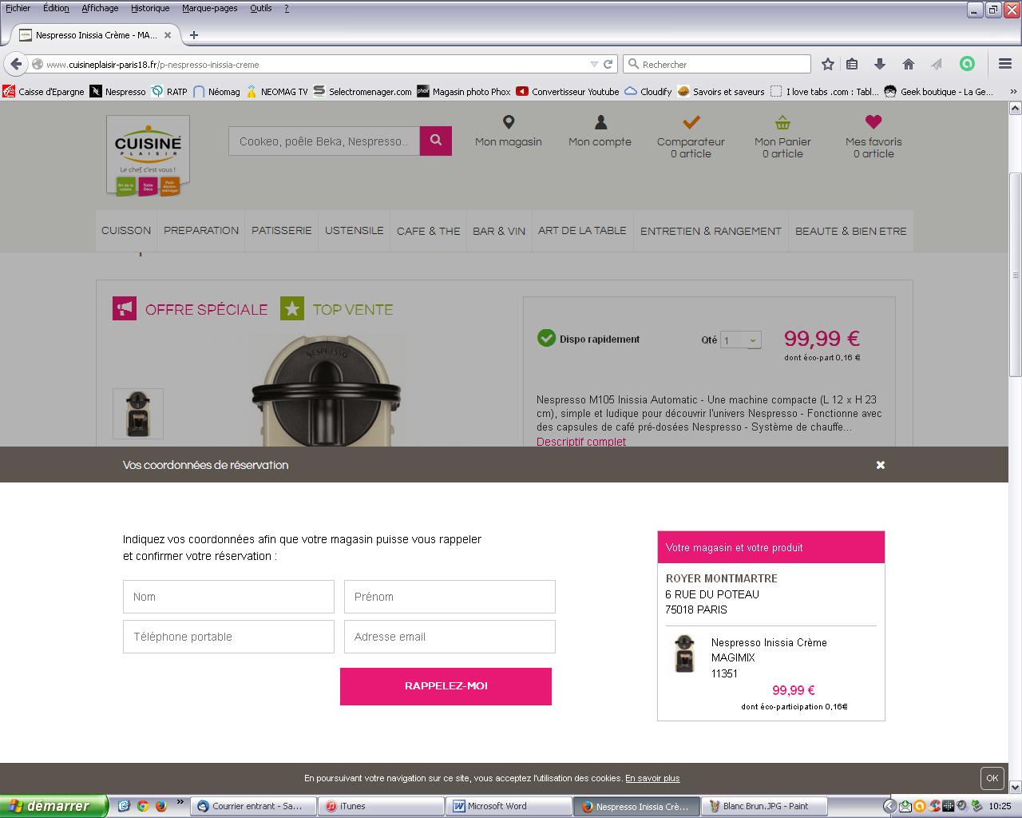The image size is (1022, 818).
Task: Click the Descriptif complet link
Action: pos(581,442)
